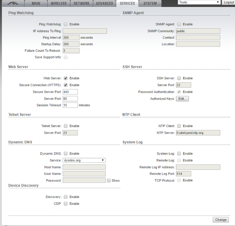
Task: Click the Remote Log Port field
Action: click(x=183, y=174)
